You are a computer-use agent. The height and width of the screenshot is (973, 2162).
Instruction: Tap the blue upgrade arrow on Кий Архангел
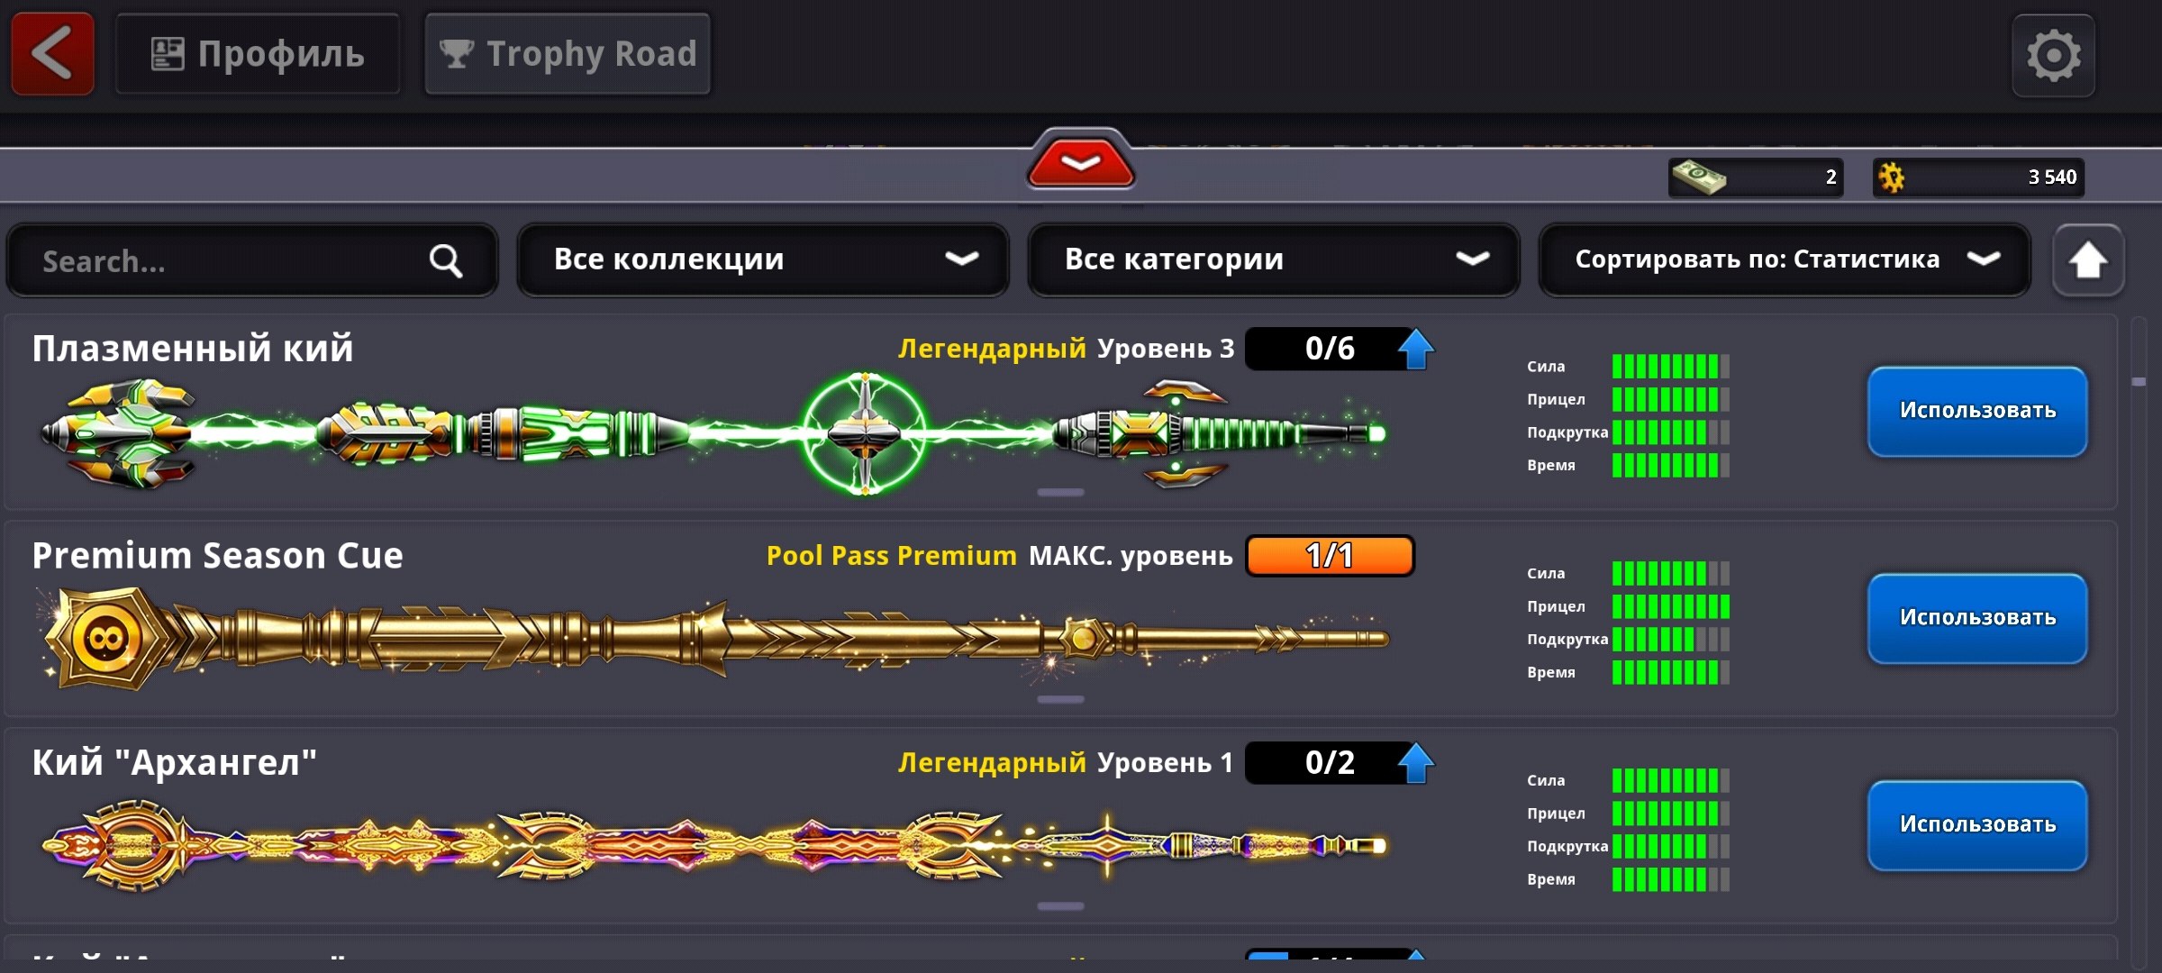click(1415, 763)
